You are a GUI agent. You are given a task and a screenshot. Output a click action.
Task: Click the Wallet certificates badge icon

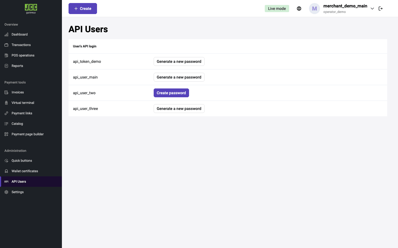coord(6,171)
